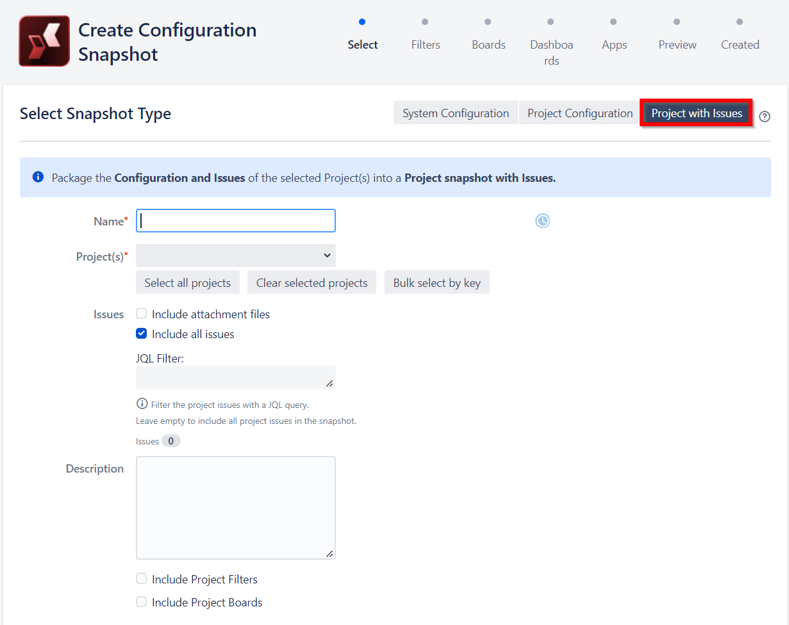Click the Configuration Manager app logo
789x625 pixels.
tap(44, 42)
